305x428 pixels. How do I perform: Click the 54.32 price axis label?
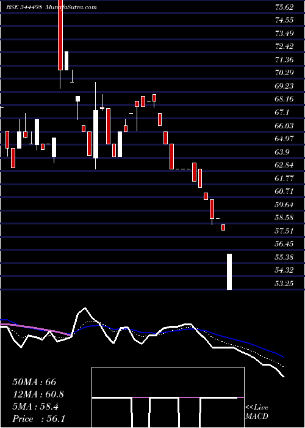tap(284, 270)
